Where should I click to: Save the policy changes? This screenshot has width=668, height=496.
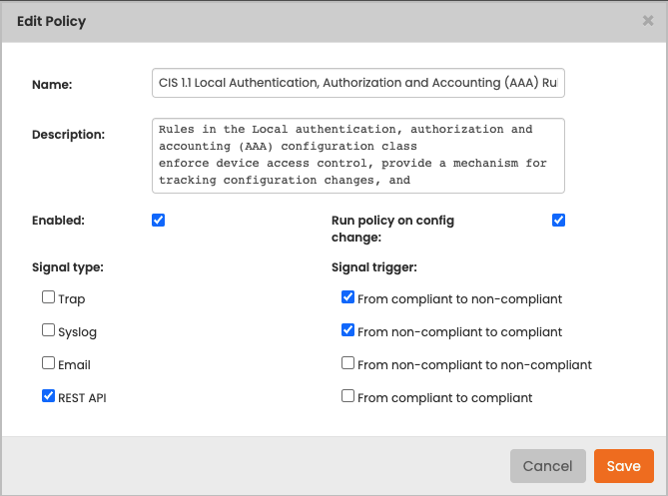coord(623,466)
